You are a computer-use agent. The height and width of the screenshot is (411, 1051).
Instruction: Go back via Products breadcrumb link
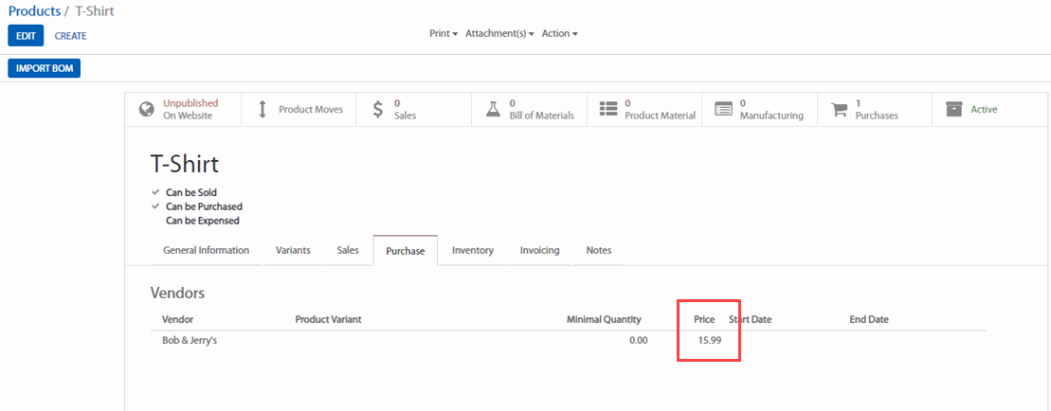(x=34, y=11)
